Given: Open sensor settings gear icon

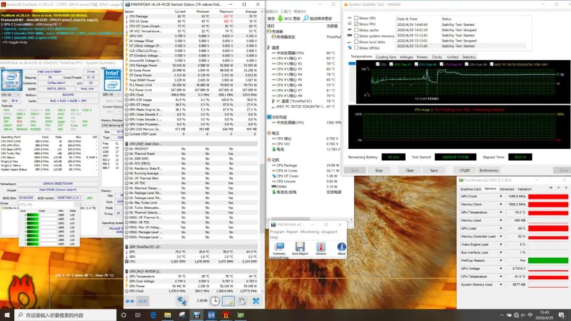Looking at the screenshot, I should (242, 301).
